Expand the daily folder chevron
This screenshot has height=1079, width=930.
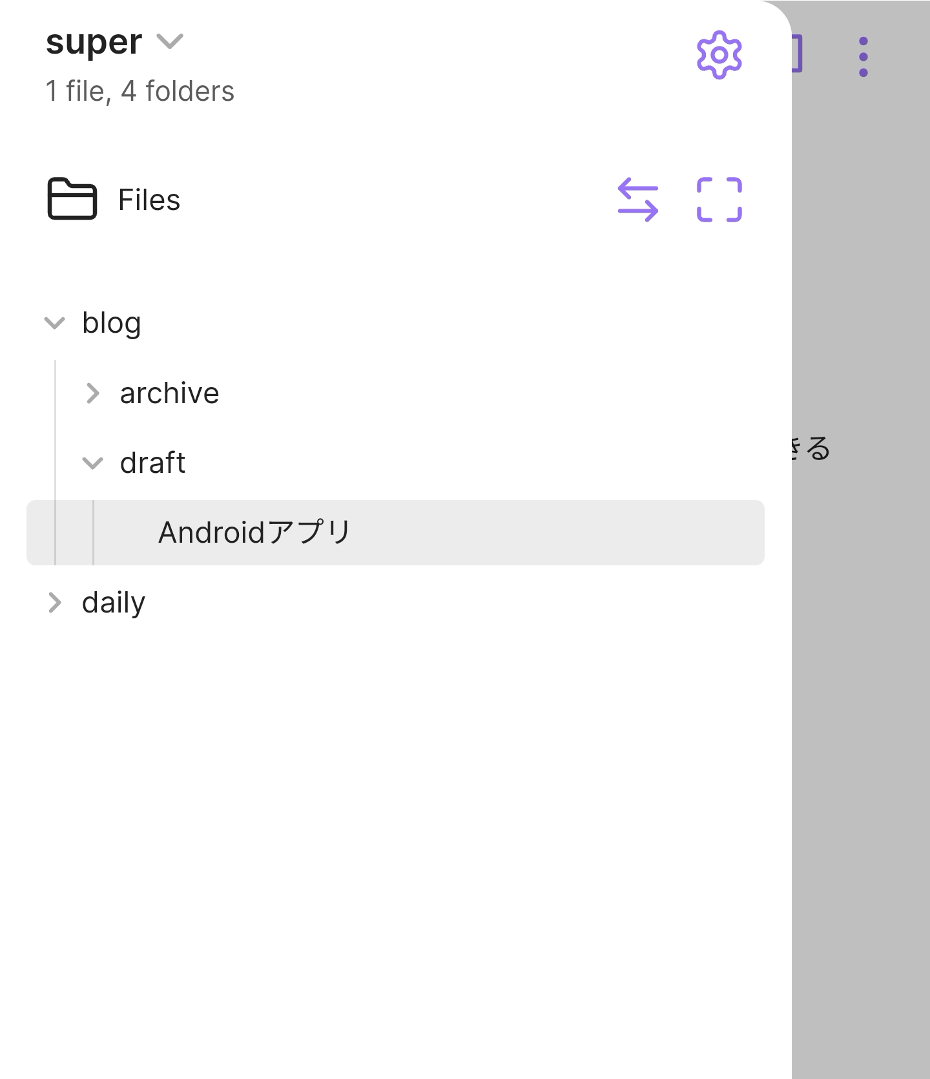click(x=55, y=603)
